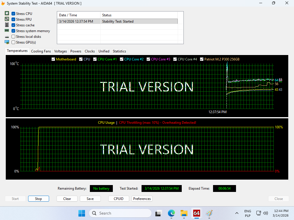Click the cache chip icon beside Stress cache
This screenshot has width=294, height=220.
tap(7, 25)
